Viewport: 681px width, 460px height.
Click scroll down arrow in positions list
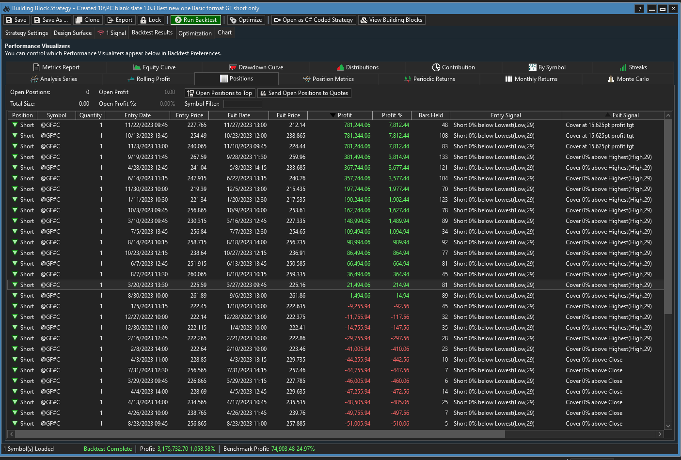pos(668,426)
